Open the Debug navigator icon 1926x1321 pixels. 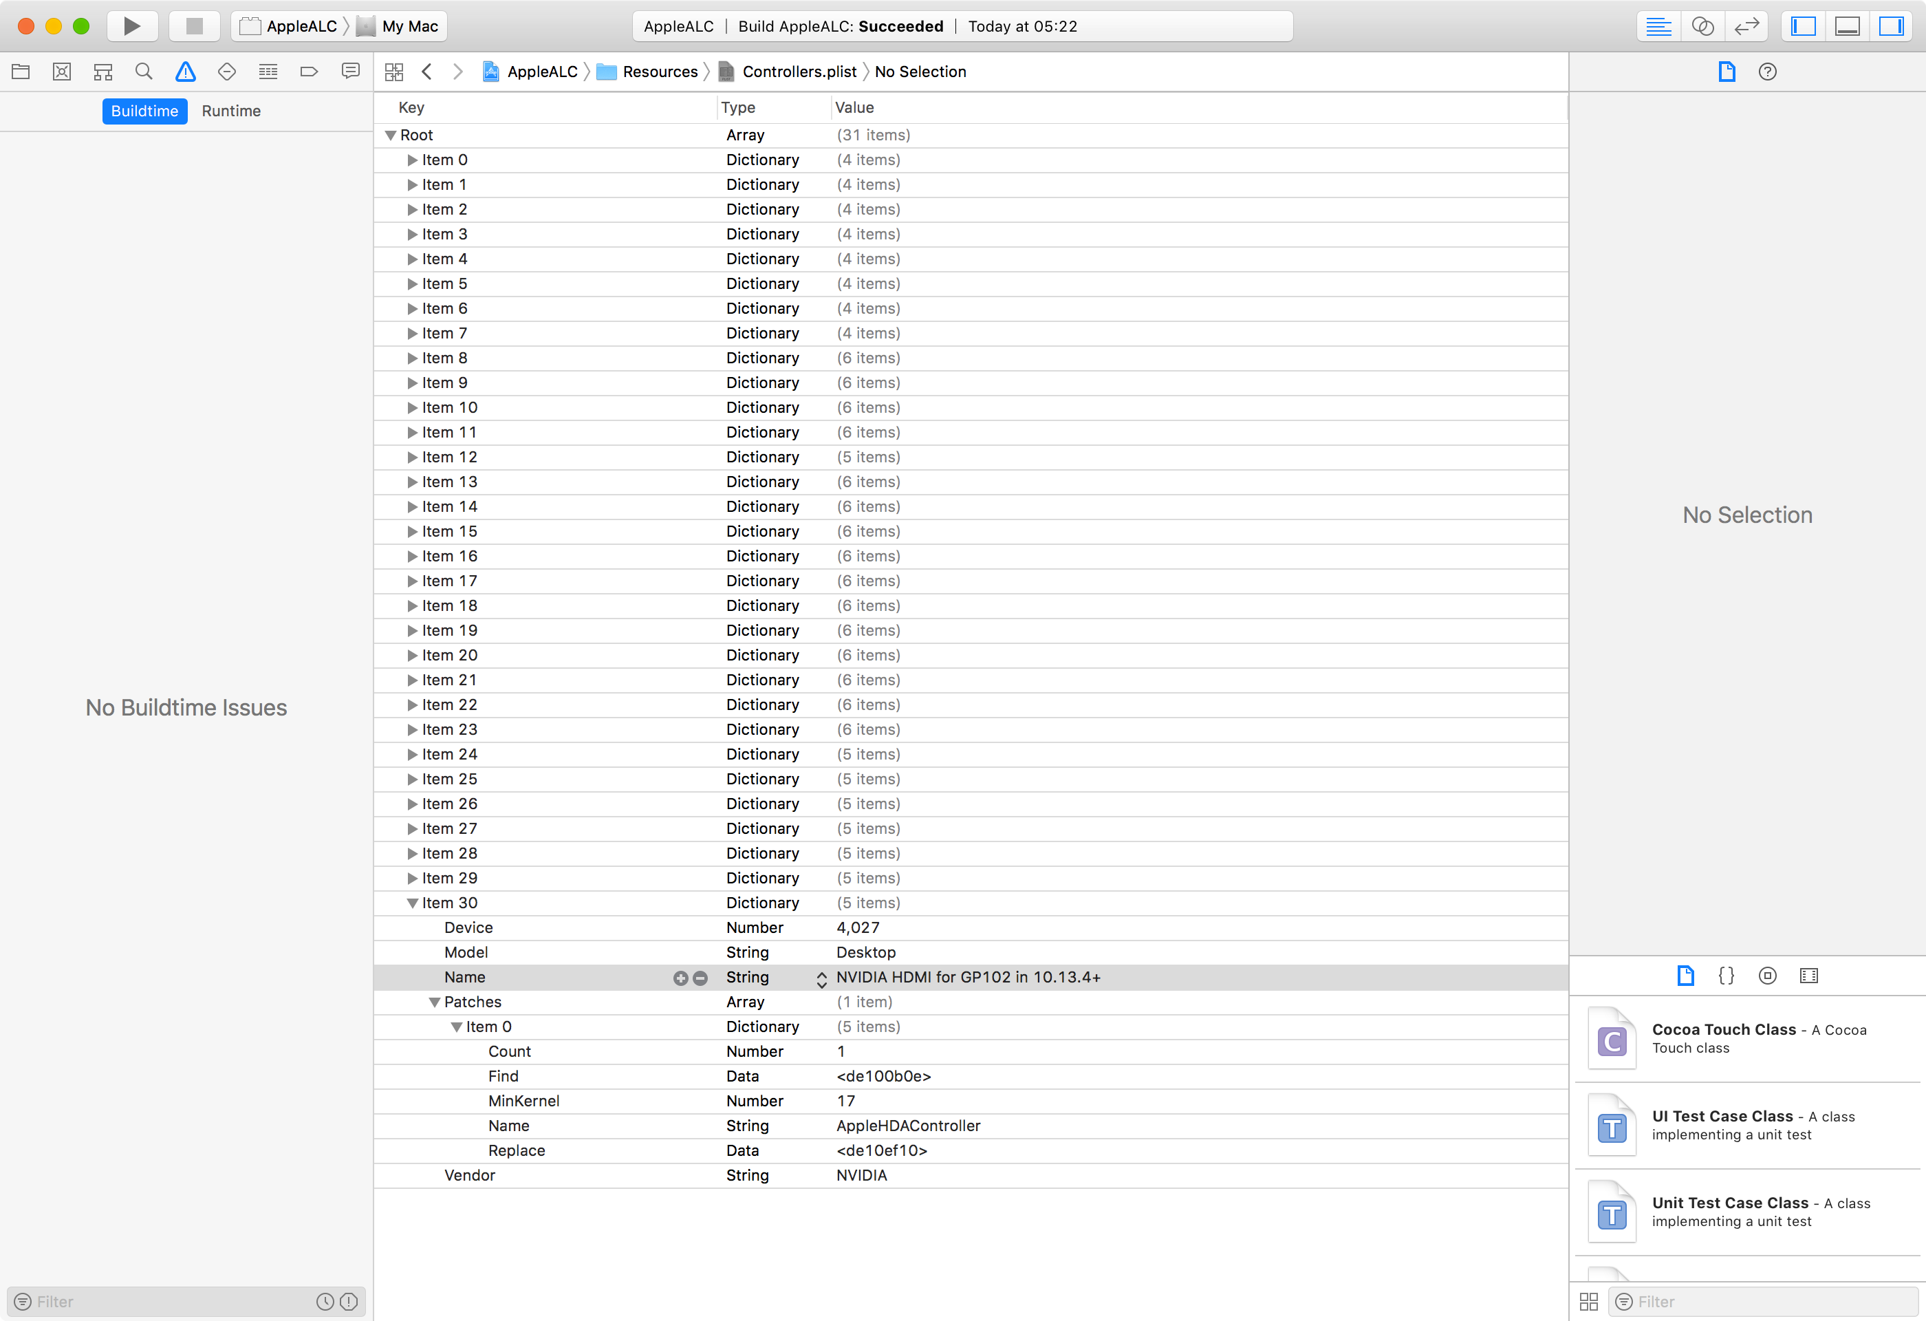point(268,72)
